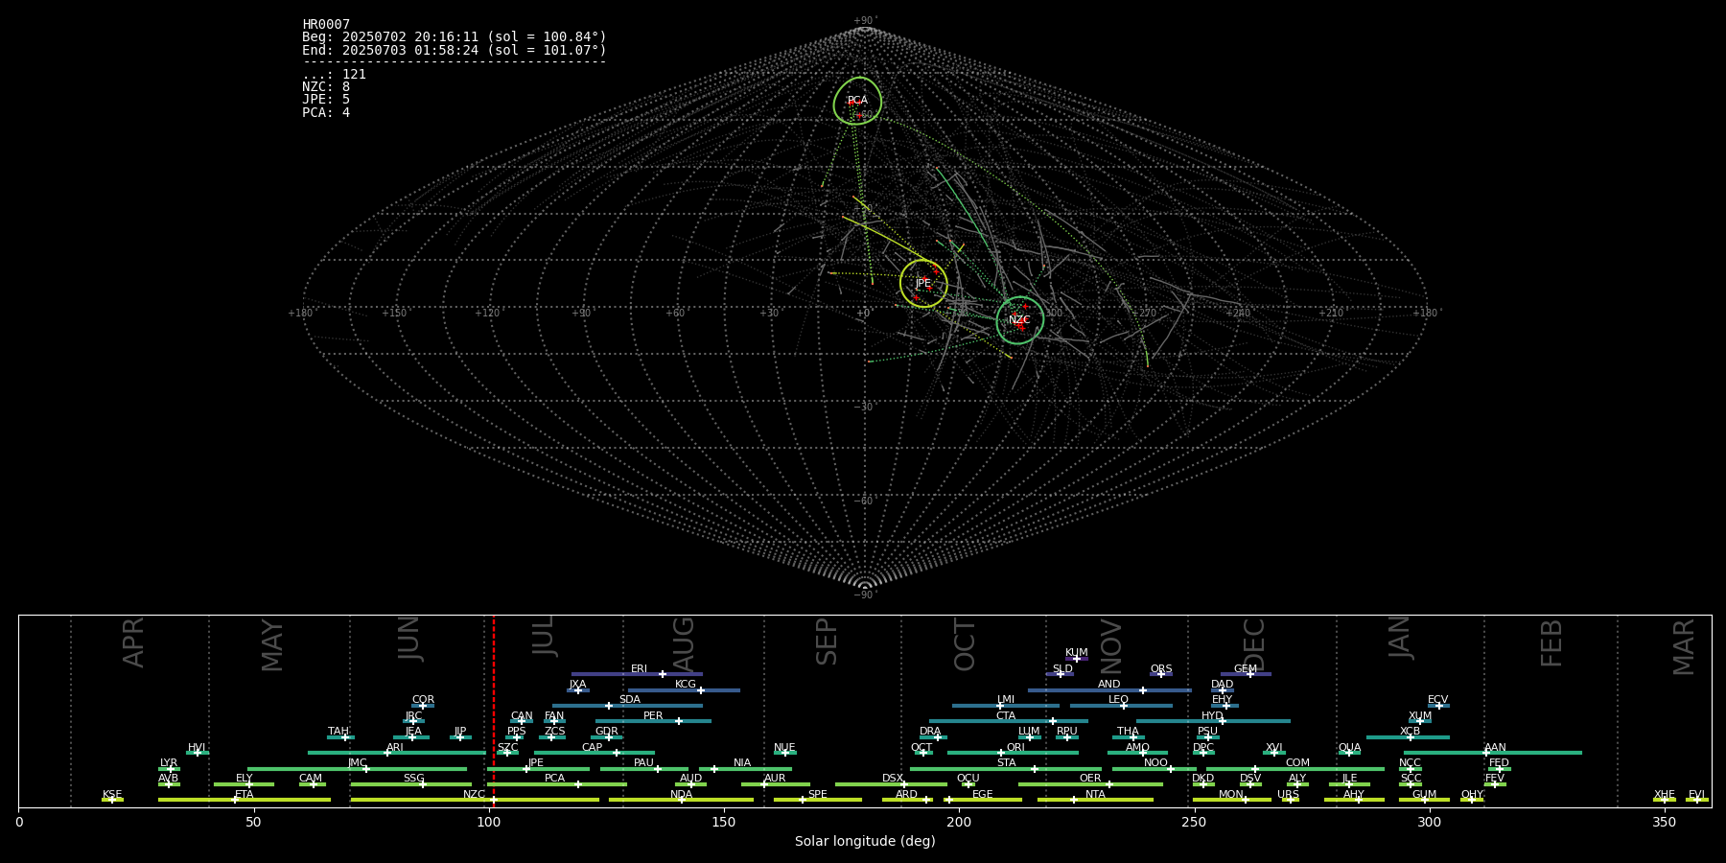Click the 'NZC: 8' legend entry
Viewport: 1726px width, 863px height.
pos(326,87)
